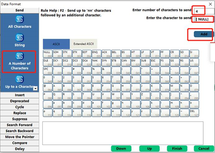Click the character to send field
Screen dimensions: 215x153
[x=204, y=19]
